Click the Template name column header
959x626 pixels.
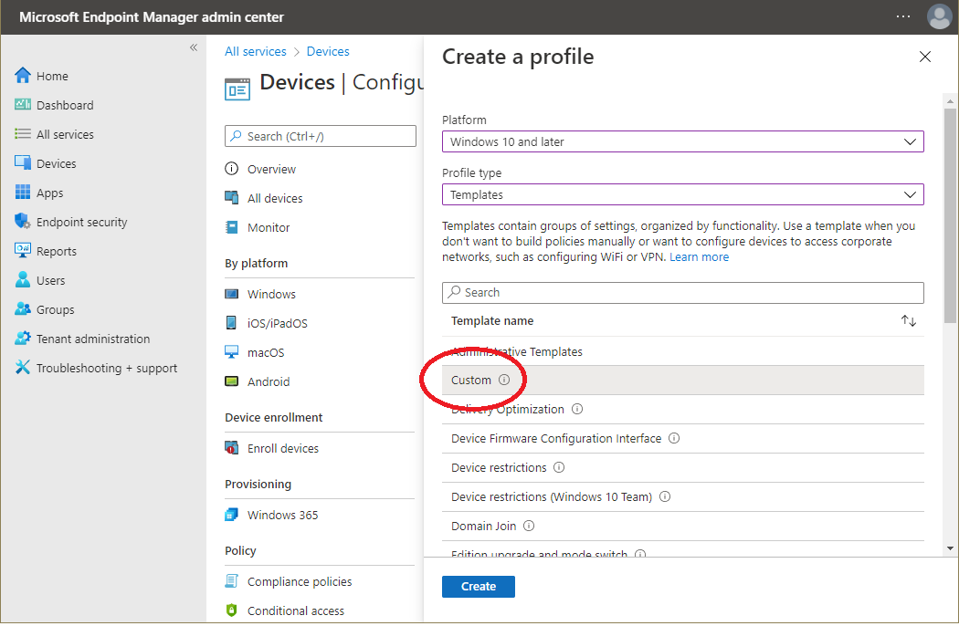click(492, 321)
